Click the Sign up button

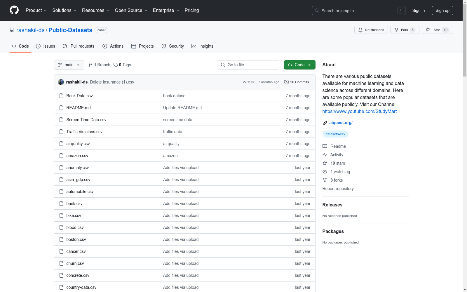click(442, 11)
